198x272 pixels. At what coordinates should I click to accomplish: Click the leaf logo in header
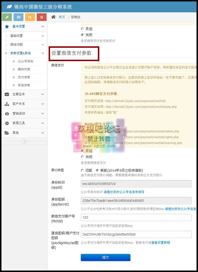click(x=9, y=7)
